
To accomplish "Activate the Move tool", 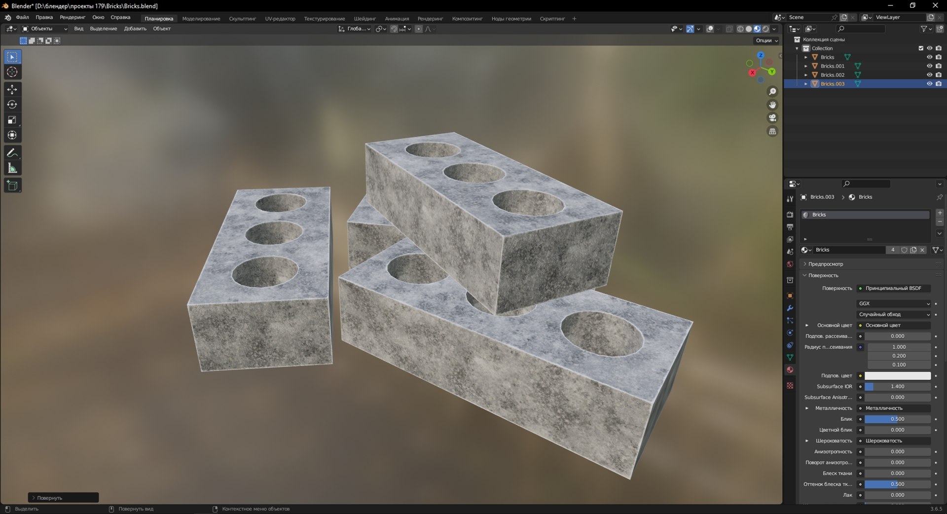I will click(12, 89).
